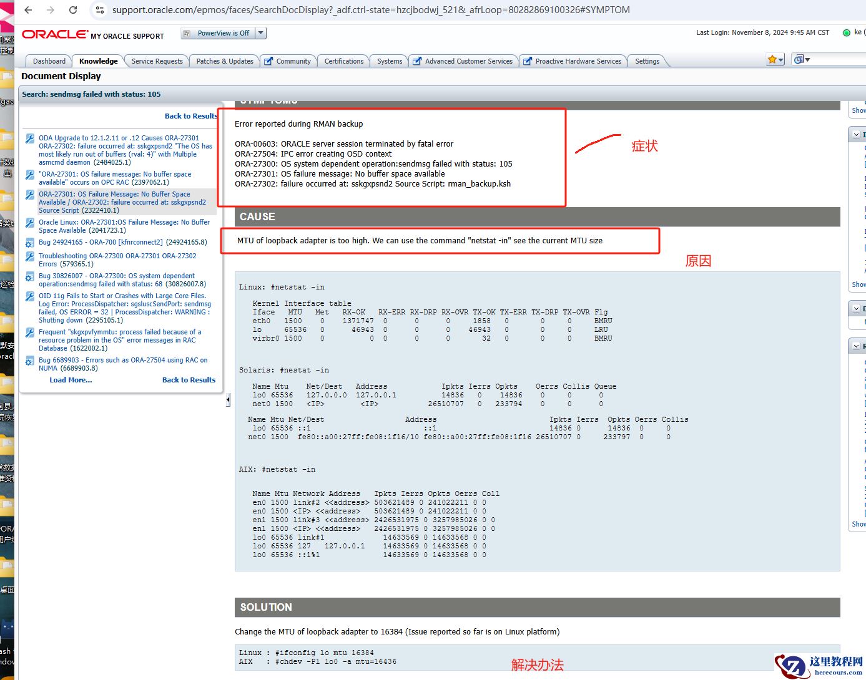The height and width of the screenshot is (680, 866).
Task: Click gear icon beside Bug 6689903
Action: pos(29,361)
